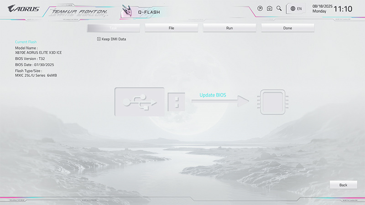365x205 pixels.
Task: Click the USB drive icon
Action: tap(139, 101)
